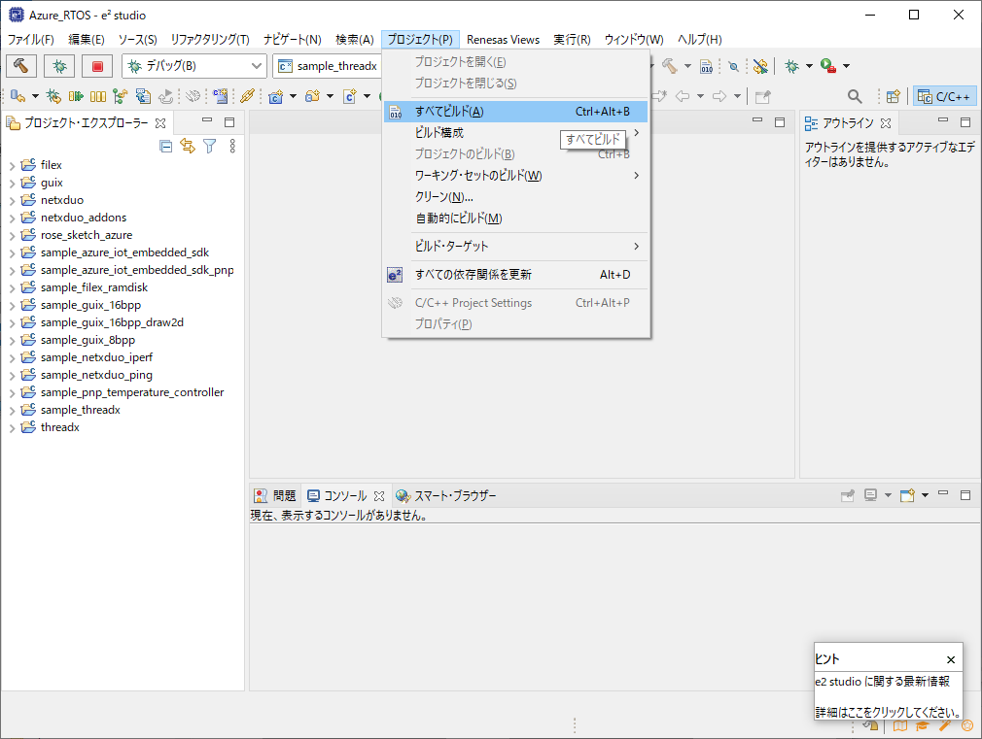Click the yellow resume bars toolbar icon
The width and height of the screenshot is (982, 739).
point(76,96)
